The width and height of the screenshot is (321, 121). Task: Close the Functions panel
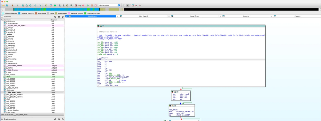click(x=63, y=17)
